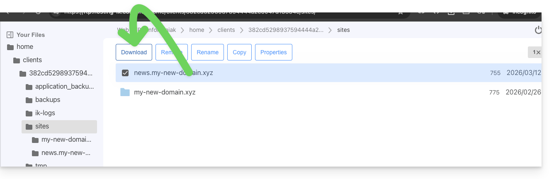The width and height of the screenshot is (554, 179).
Task: Click the home folder icon in sidebar
Action: pos(10,47)
